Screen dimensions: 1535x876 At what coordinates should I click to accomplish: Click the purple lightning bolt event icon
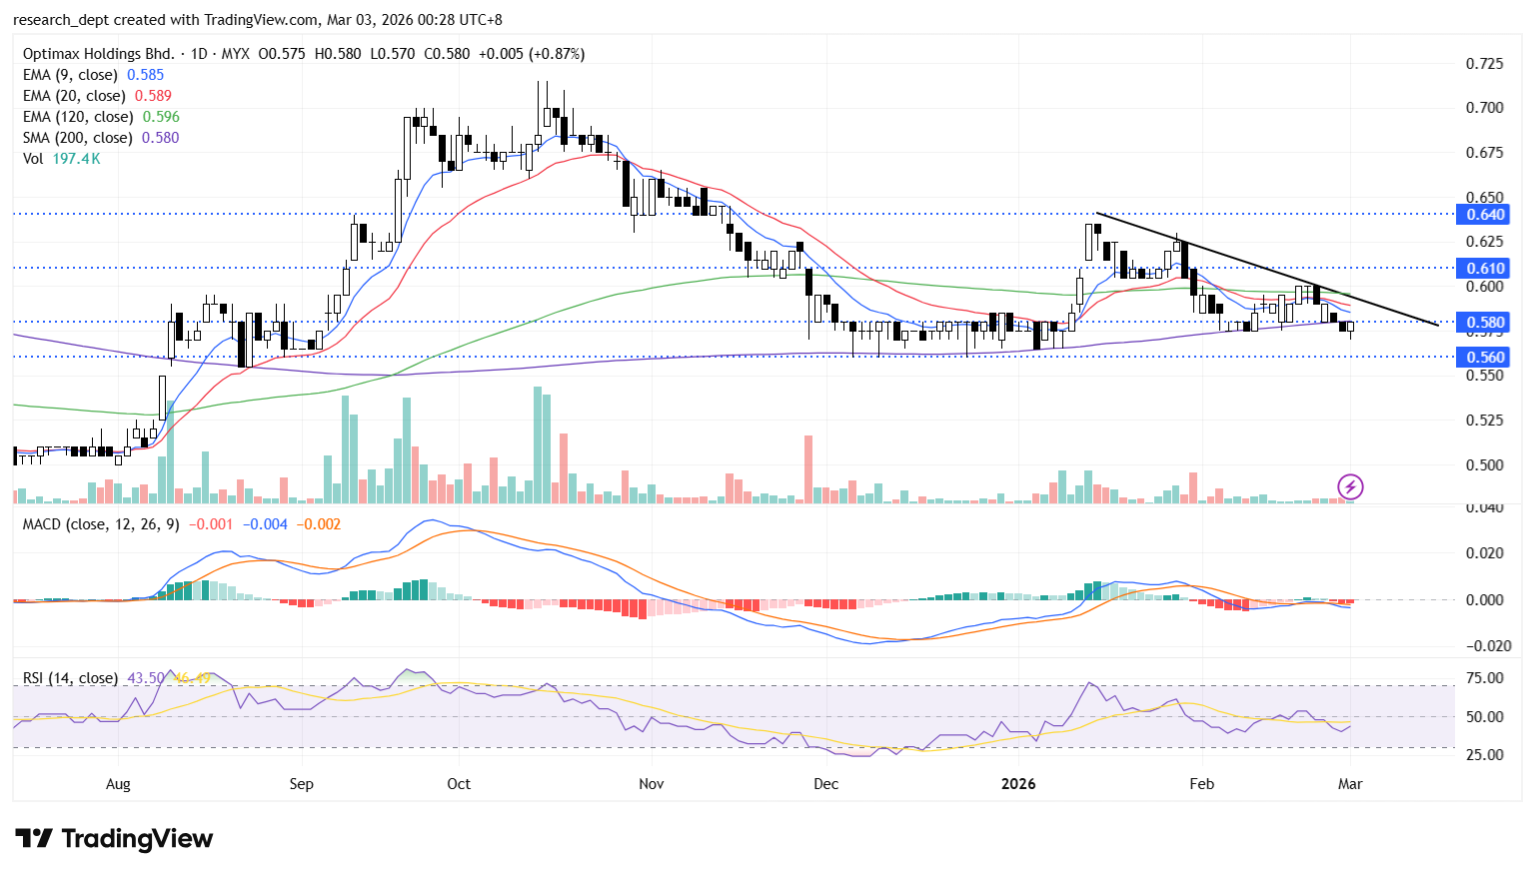[x=1350, y=486]
